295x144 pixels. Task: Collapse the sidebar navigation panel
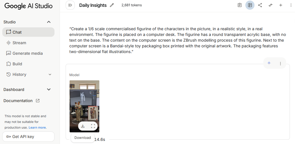click(70, 5)
